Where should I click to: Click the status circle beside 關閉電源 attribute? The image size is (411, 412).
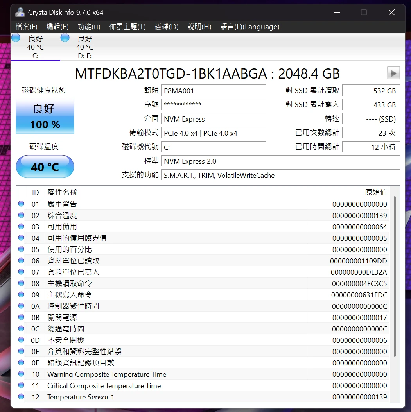[21, 317]
